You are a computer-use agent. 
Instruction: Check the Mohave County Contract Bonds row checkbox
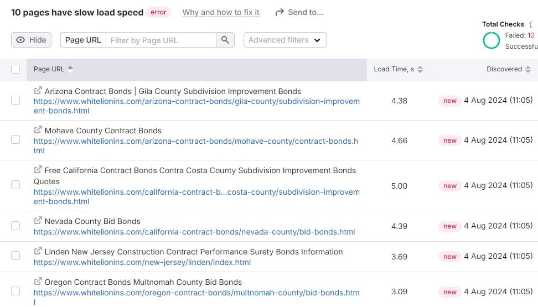pyautogui.click(x=15, y=140)
